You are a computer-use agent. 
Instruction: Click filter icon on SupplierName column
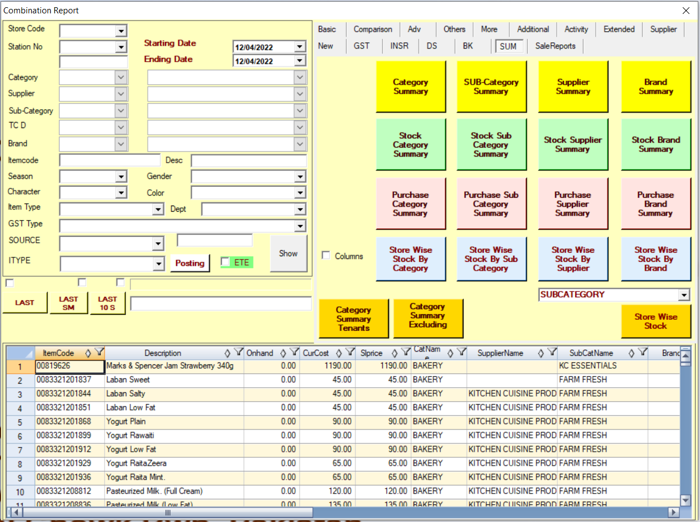[552, 353]
